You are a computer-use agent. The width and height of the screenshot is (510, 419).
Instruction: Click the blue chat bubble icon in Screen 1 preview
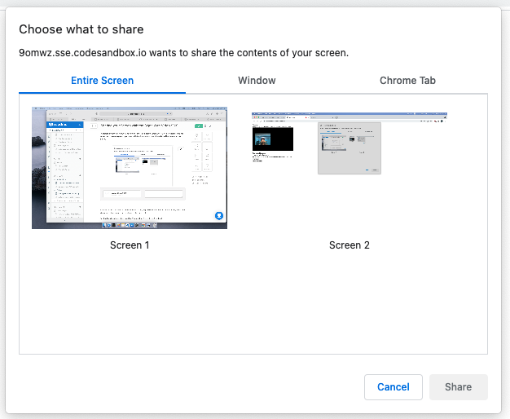coord(219,215)
